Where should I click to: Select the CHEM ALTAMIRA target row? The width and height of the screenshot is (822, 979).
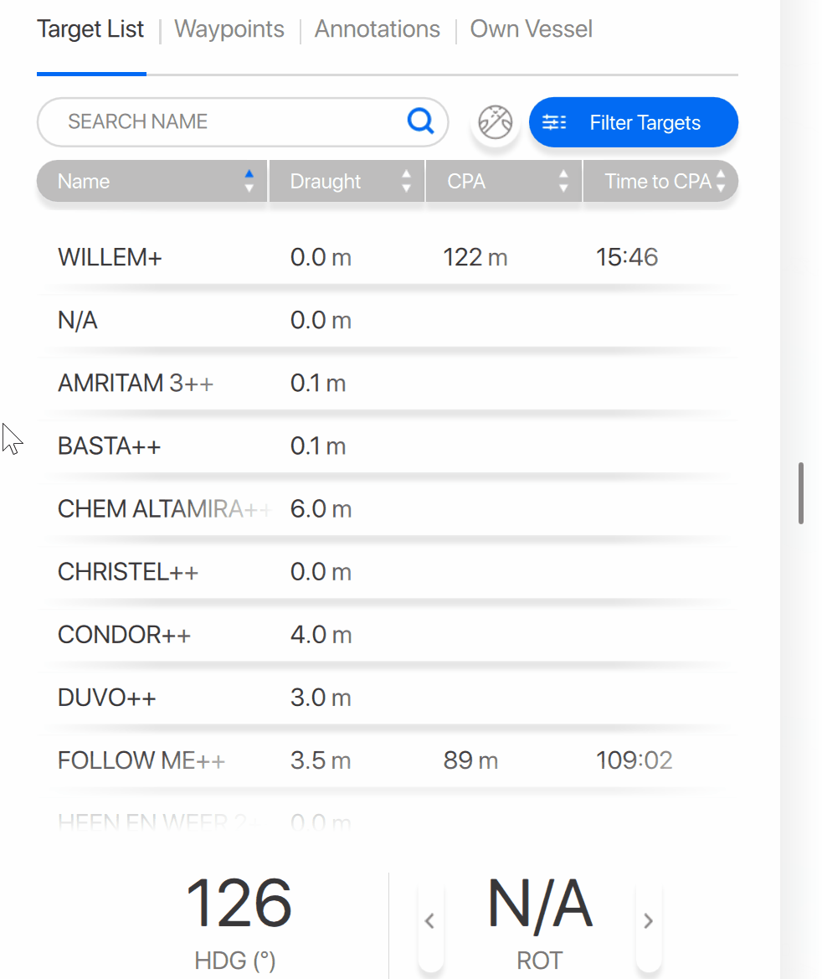click(x=385, y=509)
